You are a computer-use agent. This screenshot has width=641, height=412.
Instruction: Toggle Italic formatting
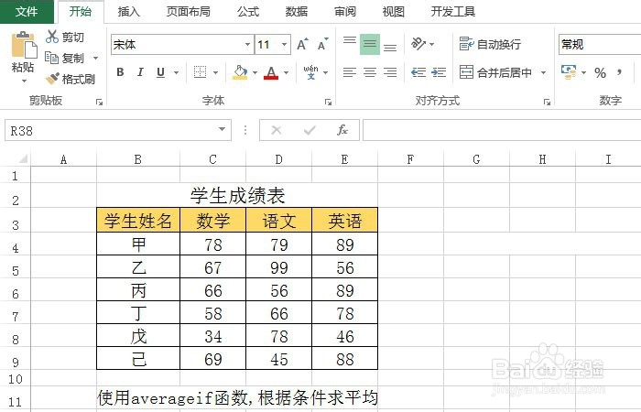tap(140, 72)
